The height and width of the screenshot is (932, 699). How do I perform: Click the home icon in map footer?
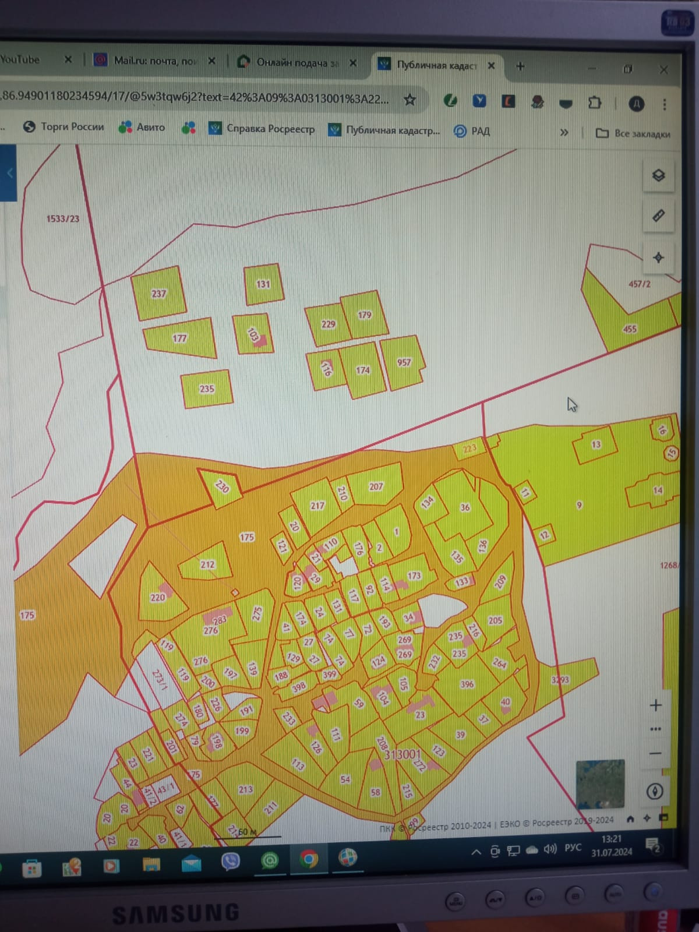630,819
